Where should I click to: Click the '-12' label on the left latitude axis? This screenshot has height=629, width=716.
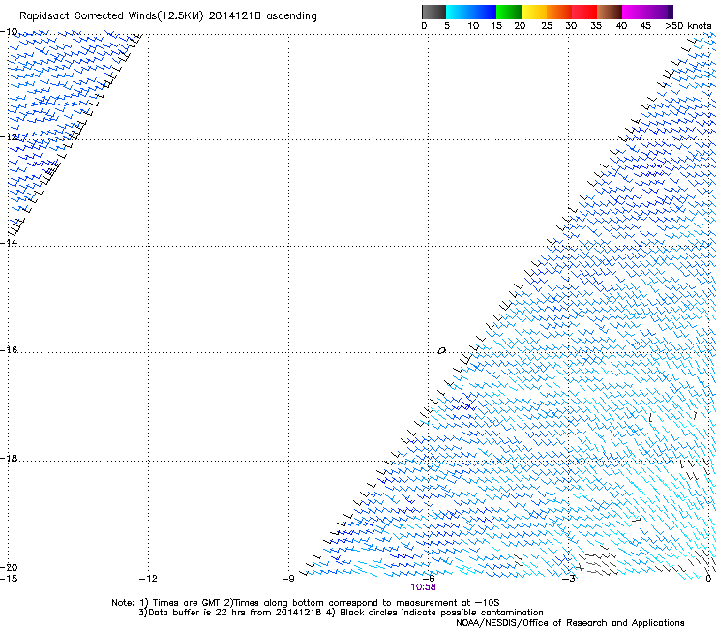tap(9, 136)
